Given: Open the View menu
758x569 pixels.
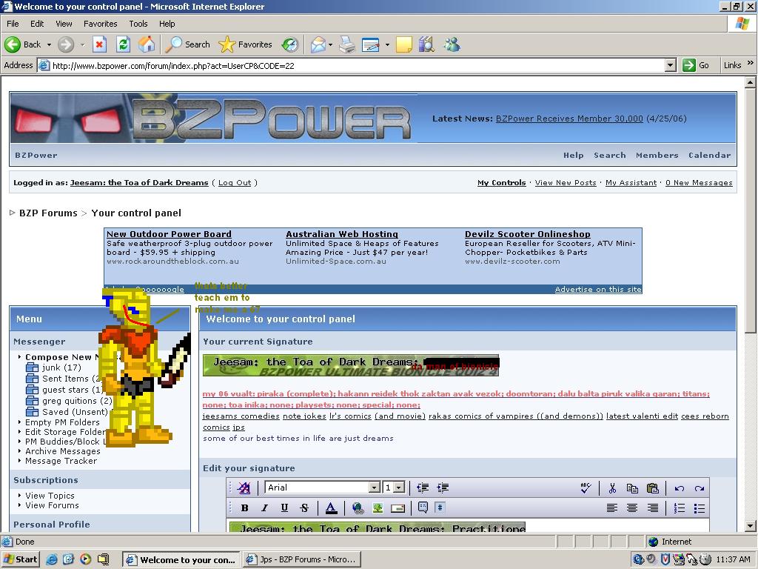Looking at the screenshot, I should coord(64,24).
